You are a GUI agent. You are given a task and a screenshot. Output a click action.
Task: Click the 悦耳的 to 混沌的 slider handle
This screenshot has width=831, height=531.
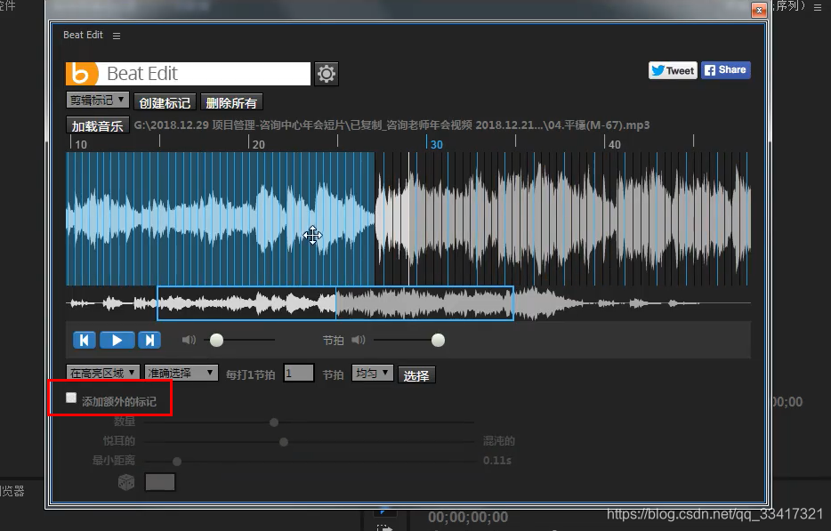pyautogui.click(x=284, y=442)
